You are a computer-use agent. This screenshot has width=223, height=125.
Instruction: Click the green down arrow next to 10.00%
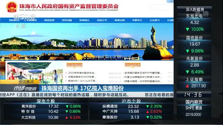[x=187, y=29]
